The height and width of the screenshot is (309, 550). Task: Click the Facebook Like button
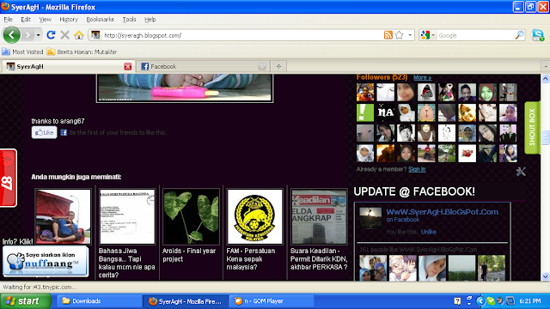[44, 132]
